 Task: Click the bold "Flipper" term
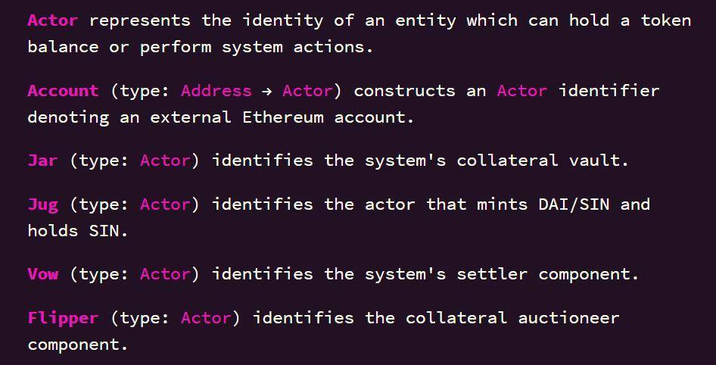(x=63, y=318)
